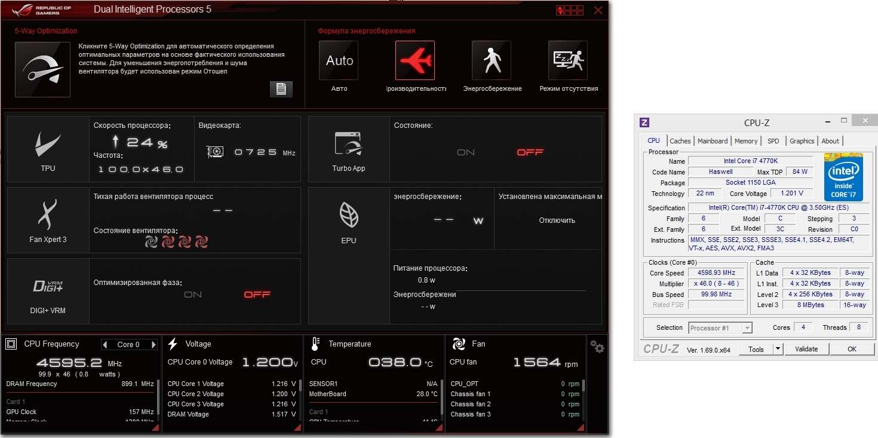The height and width of the screenshot is (438, 878).
Task: Open monitor settings gear icon
Action: (x=597, y=347)
